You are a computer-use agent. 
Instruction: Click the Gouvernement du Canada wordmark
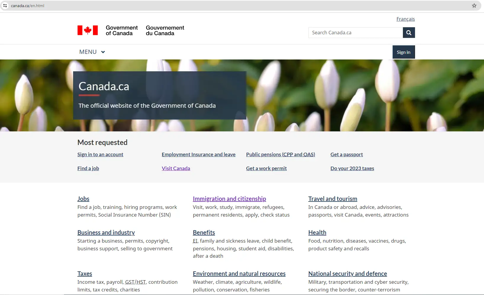165,30
